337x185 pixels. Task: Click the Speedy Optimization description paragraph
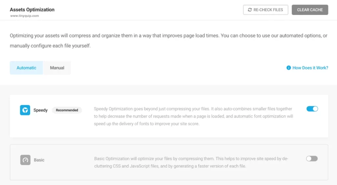194,116
